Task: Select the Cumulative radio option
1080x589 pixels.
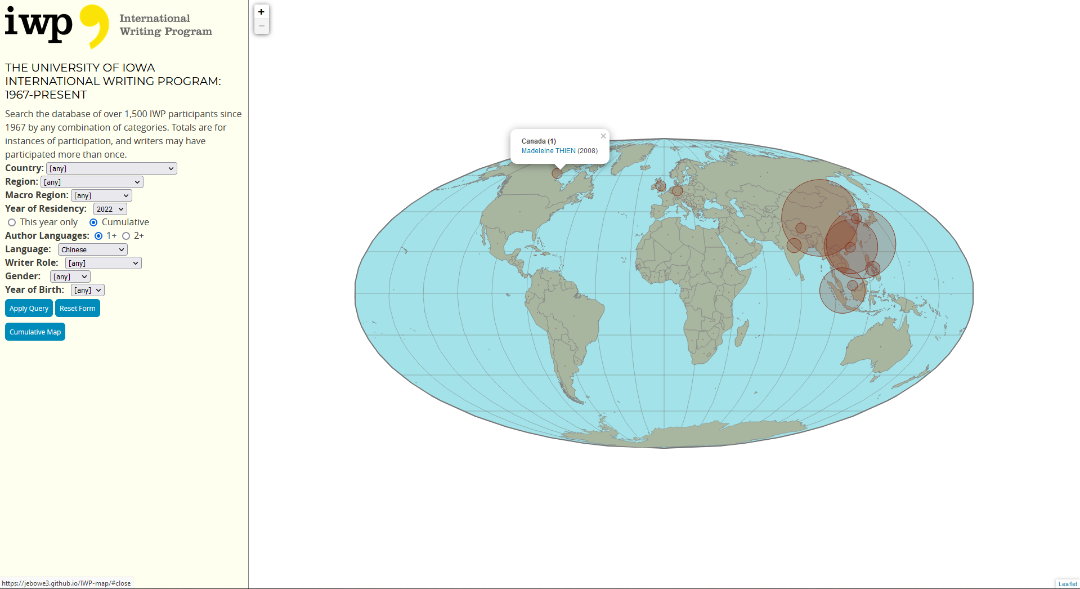Action: point(93,222)
